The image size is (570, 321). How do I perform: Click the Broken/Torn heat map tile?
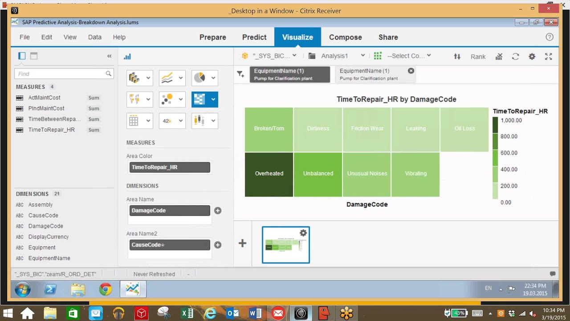tap(269, 129)
